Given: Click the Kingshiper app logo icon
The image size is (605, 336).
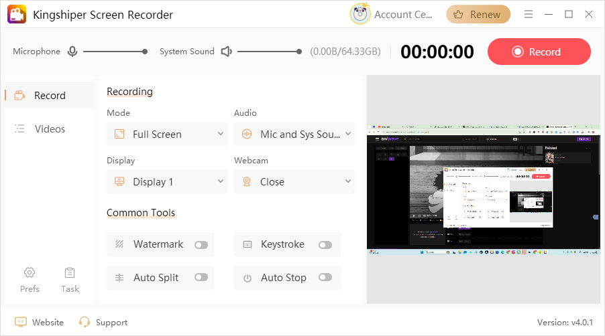Looking at the screenshot, I should 17,14.
